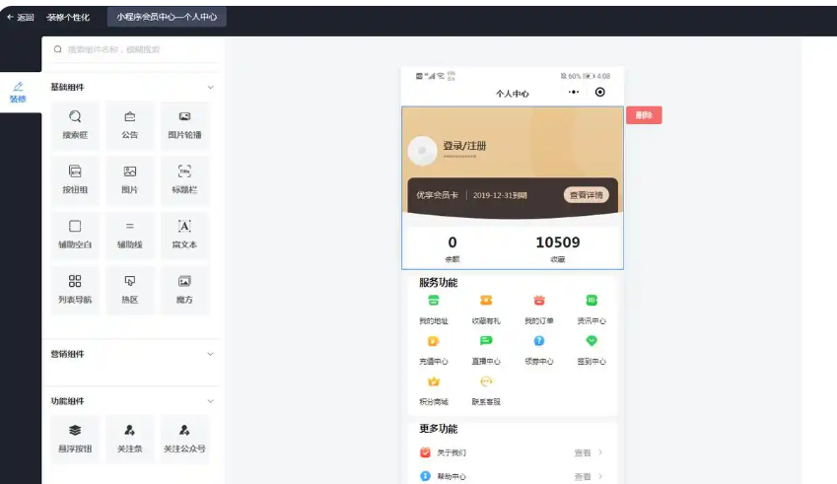Select the 图片 image component

(130, 179)
